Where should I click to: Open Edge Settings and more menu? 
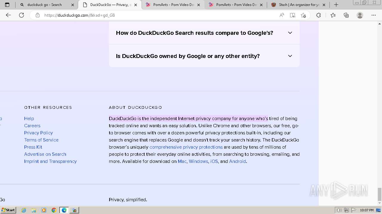pos(374,15)
